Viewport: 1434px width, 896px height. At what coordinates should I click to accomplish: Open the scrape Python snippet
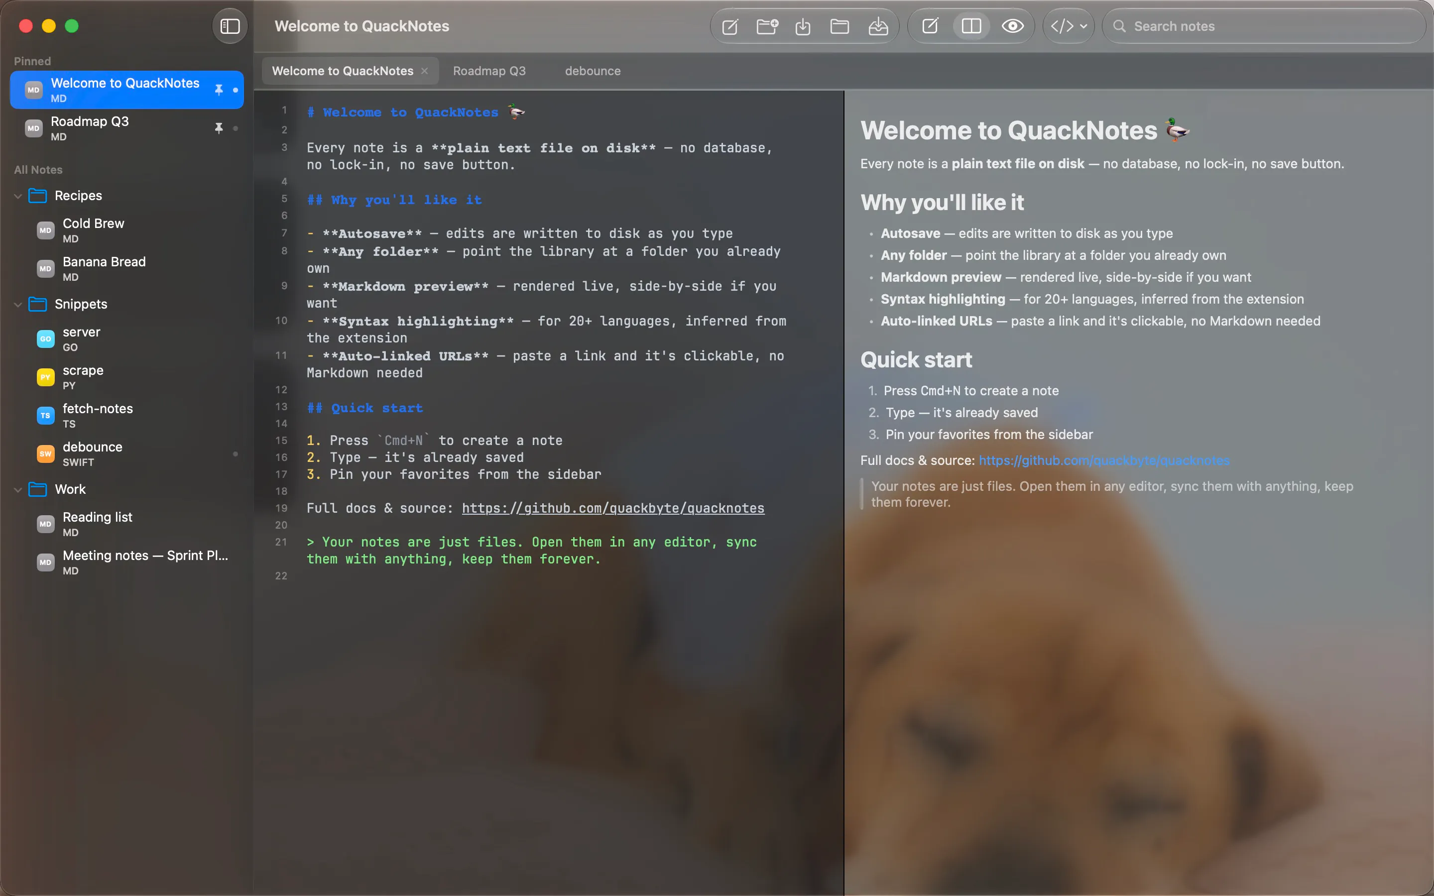click(x=127, y=377)
